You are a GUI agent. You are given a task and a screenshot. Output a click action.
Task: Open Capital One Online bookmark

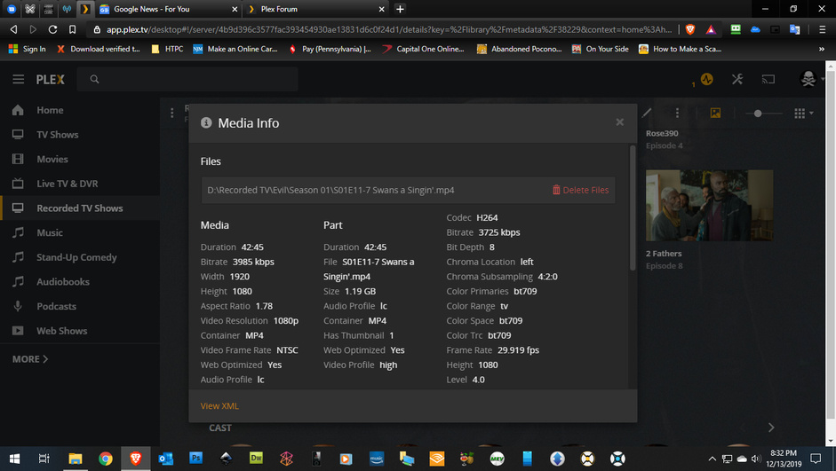point(423,49)
